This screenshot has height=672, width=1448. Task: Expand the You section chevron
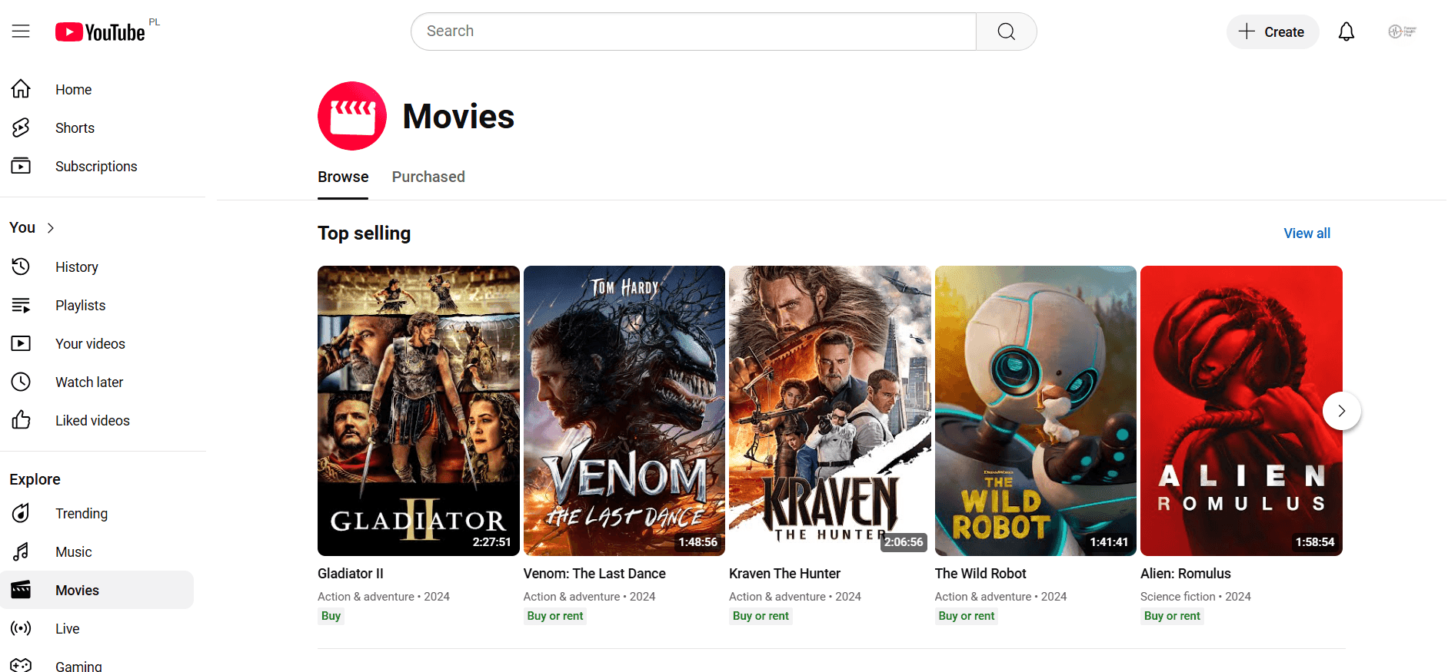pos(51,228)
